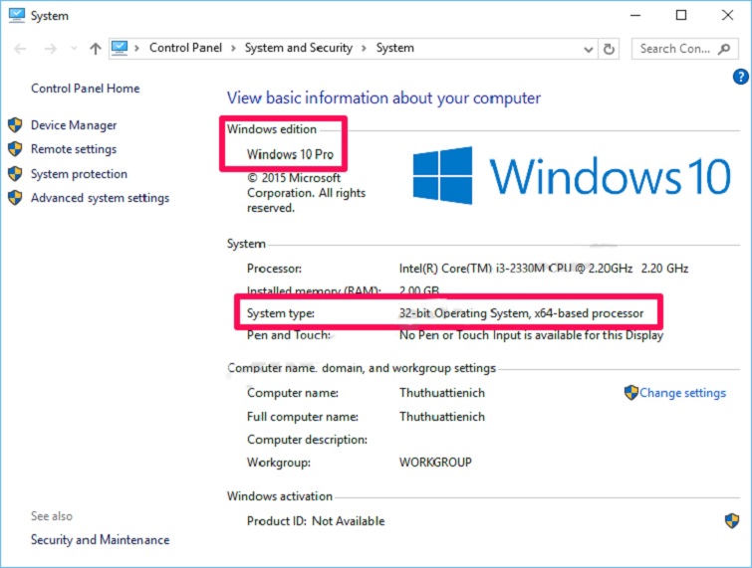Open Remote settings link
This screenshot has height=568, width=752.
pos(74,149)
